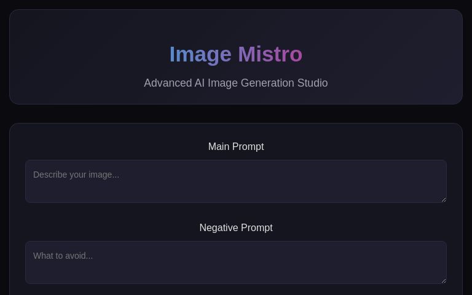Click the 'What to avoid...' placeholder text
The image size is (472, 295).
click(63, 256)
